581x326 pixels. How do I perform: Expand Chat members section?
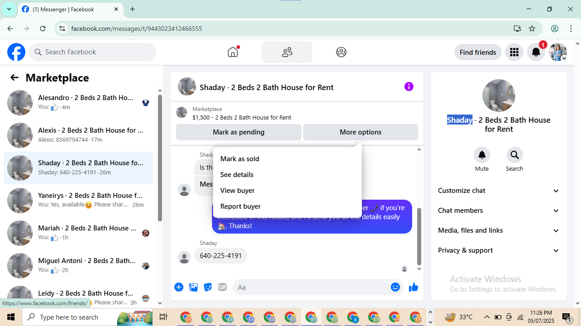coord(499,211)
